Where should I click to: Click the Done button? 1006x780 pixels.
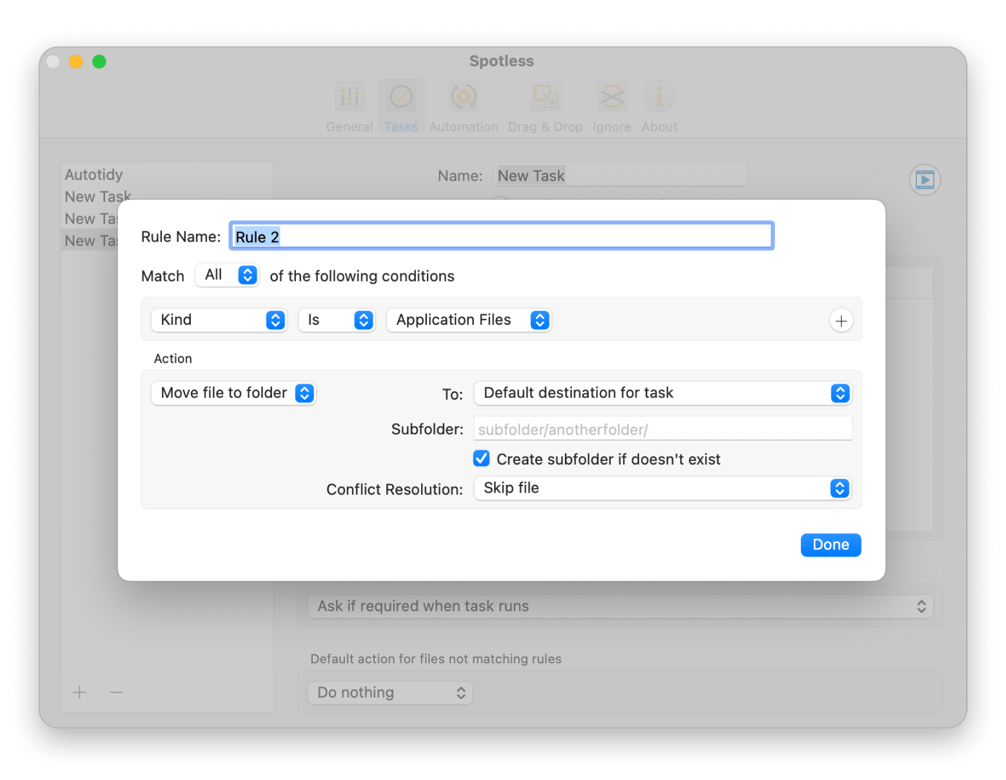(x=831, y=545)
